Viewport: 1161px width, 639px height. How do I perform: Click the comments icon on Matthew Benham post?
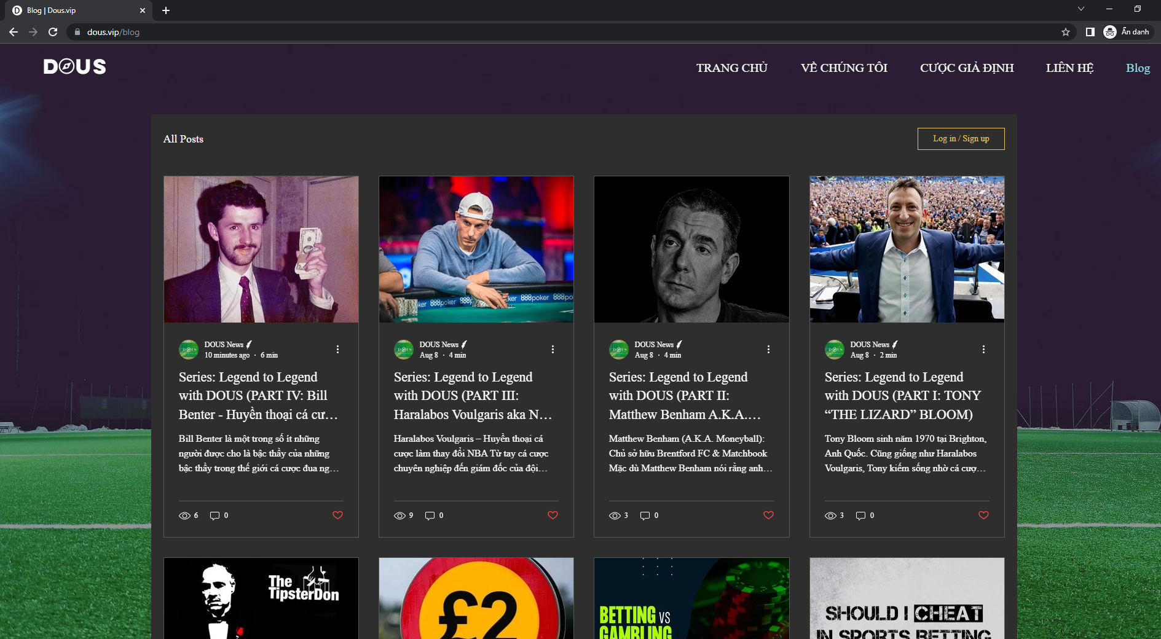coord(645,516)
